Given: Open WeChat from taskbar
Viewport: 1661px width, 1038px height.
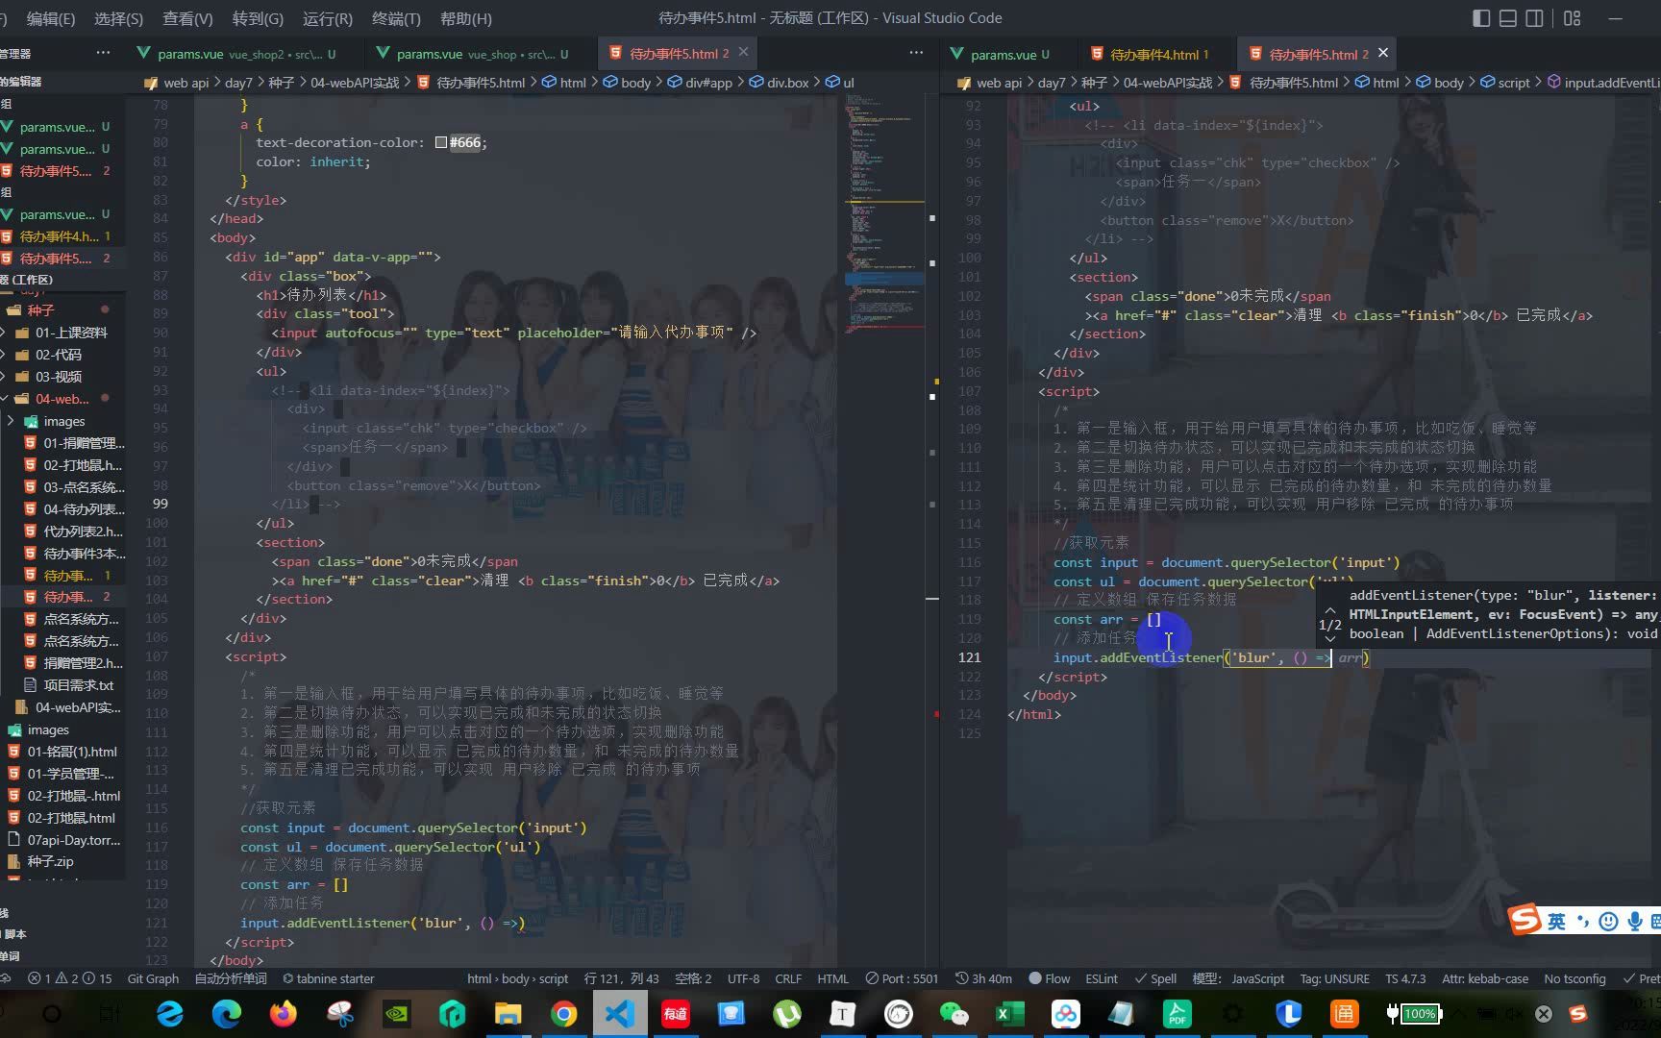Looking at the screenshot, I should 954,1013.
